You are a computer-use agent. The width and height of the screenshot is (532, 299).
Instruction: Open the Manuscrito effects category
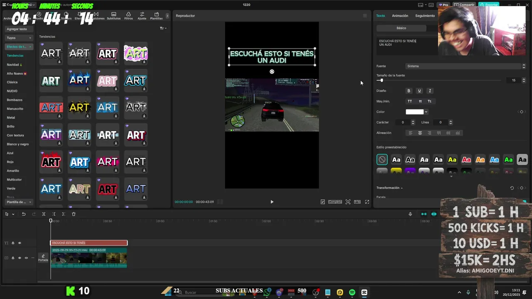pos(15,109)
